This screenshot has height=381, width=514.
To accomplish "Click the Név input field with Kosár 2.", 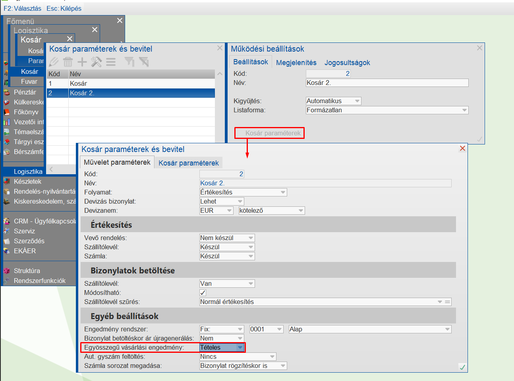I will pyautogui.click(x=387, y=83).
